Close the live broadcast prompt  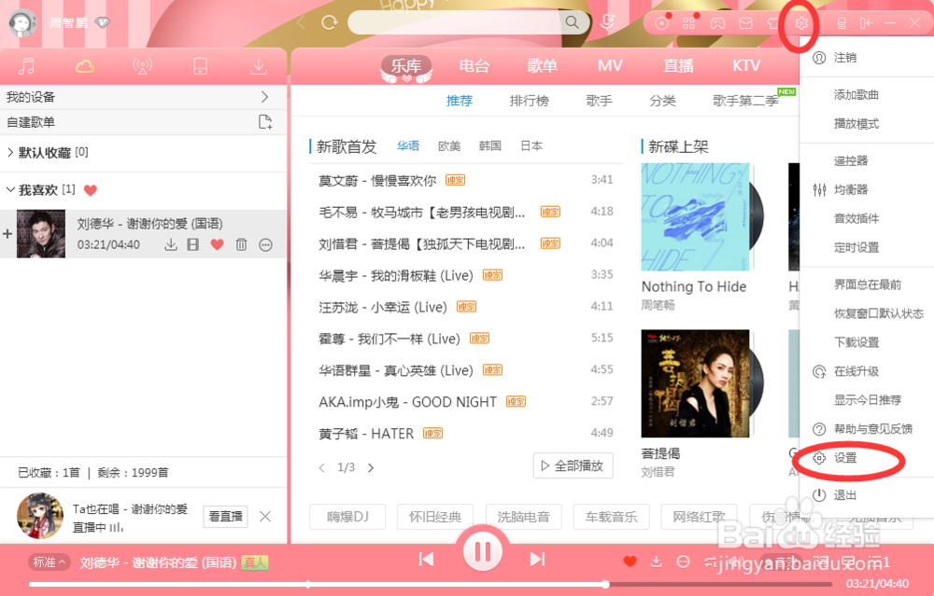click(265, 517)
